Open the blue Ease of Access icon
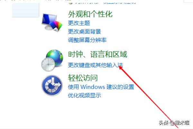 pos(52,85)
